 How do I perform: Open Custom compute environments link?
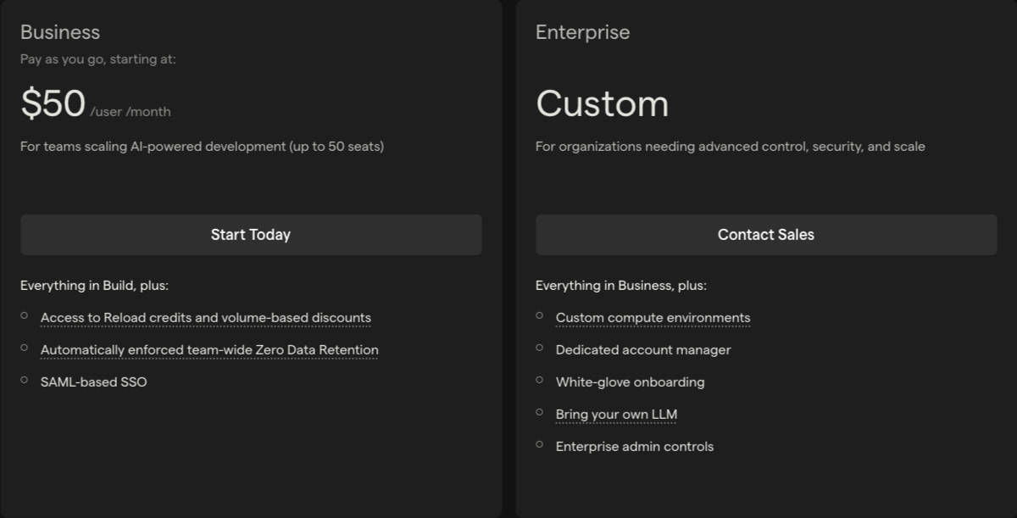coord(653,318)
